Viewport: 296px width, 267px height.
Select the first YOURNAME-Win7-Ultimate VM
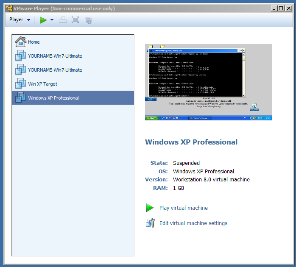tap(73, 56)
